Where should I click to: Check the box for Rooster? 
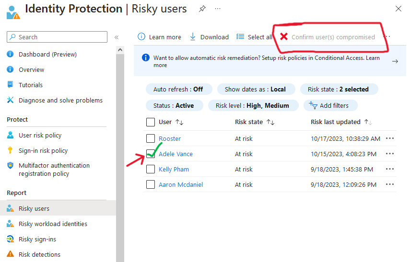pos(151,138)
